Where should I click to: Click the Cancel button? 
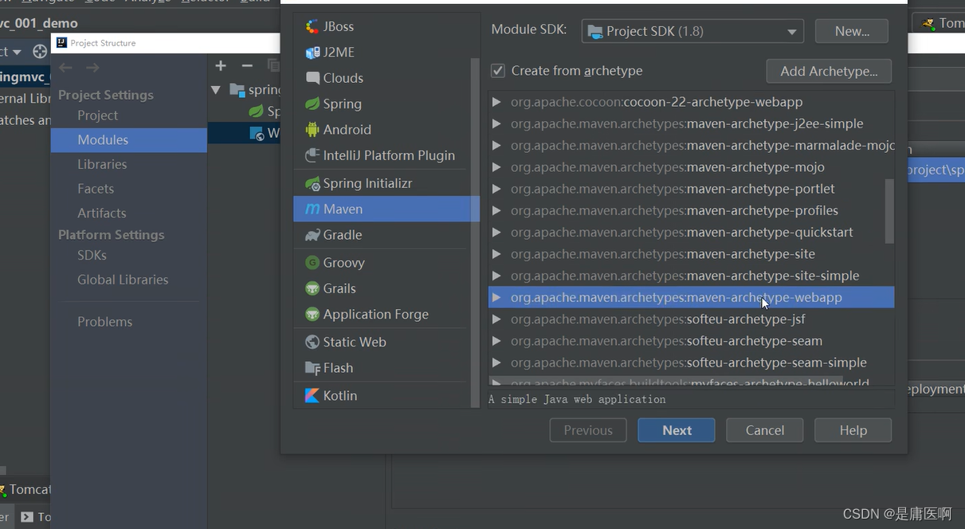[765, 430]
